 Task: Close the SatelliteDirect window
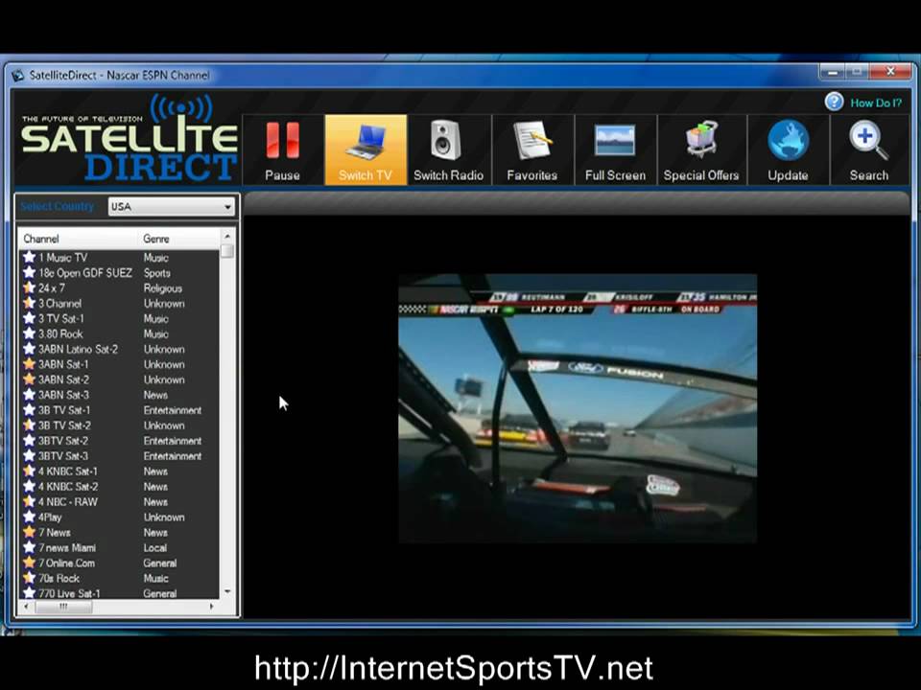click(x=890, y=72)
